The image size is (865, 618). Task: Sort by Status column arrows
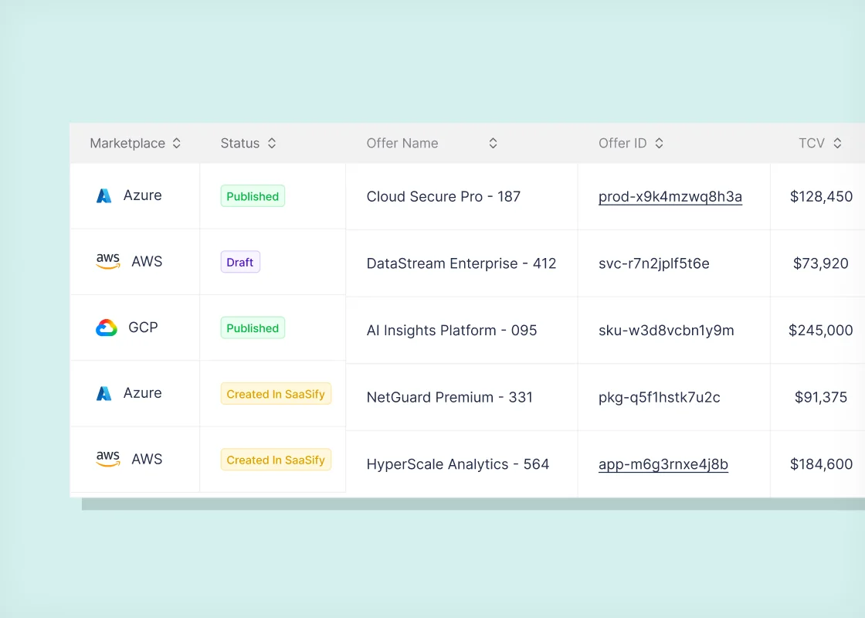click(x=272, y=144)
